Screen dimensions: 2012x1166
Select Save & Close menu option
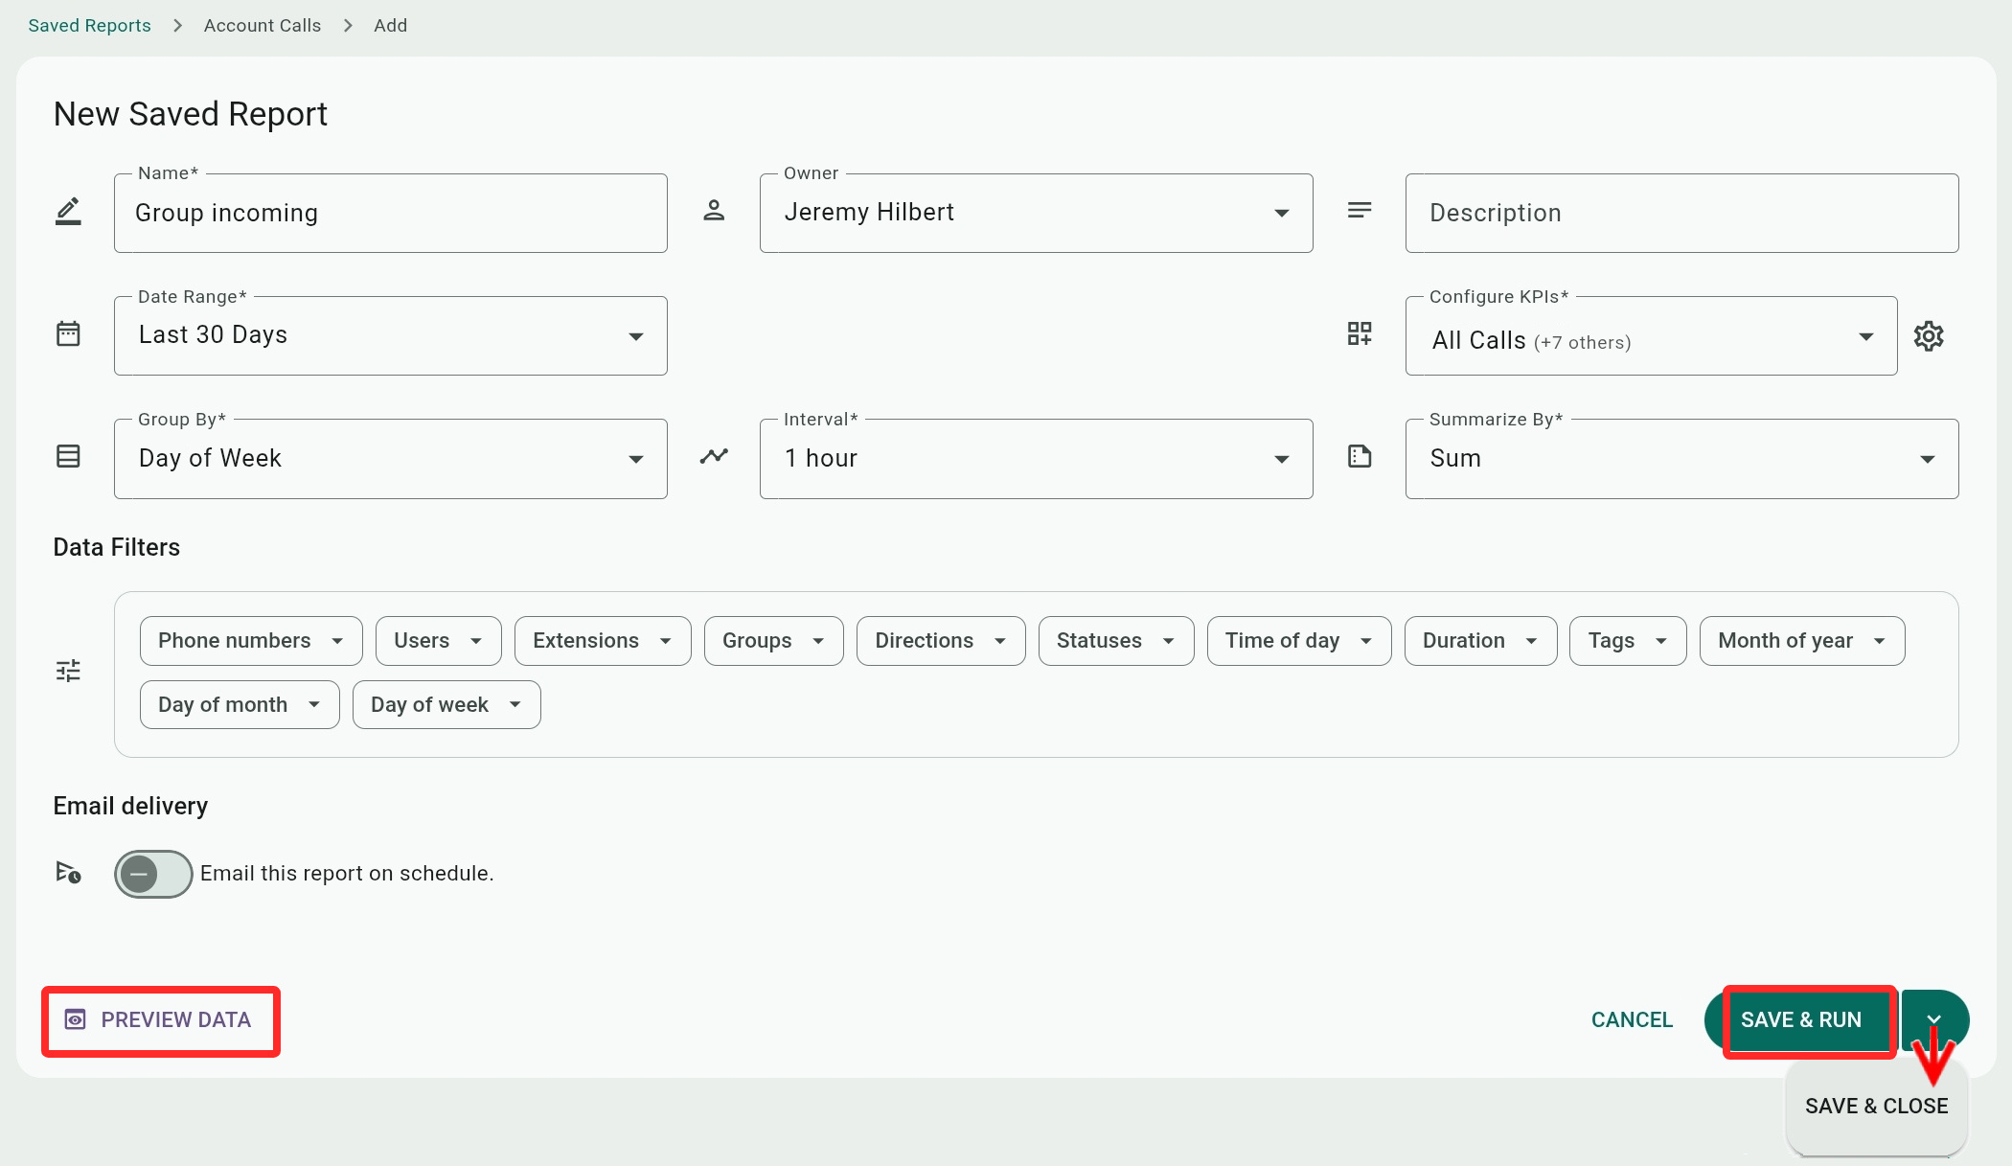pos(1876,1106)
